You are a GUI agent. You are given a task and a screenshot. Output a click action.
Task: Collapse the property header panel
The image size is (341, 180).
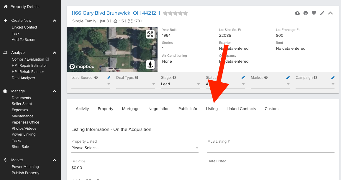(x=330, y=13)
